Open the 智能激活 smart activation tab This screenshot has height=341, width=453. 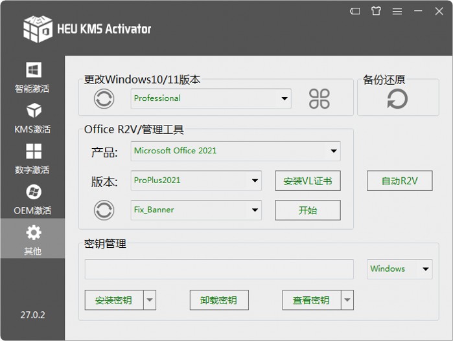click(x=32, y=77)
